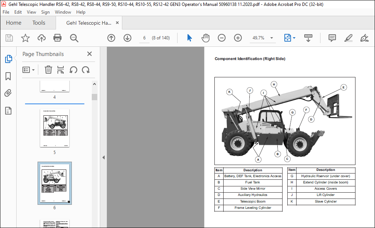Click thumbnail scrollbar up arrow

click(x=94, y=84)
